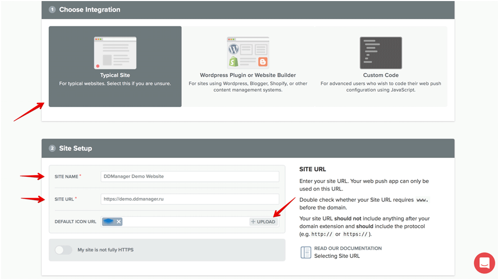Viewport: 499px width, 280px height.
Task: Click into the Site Name input field
Action: click(x=189, y=176)
